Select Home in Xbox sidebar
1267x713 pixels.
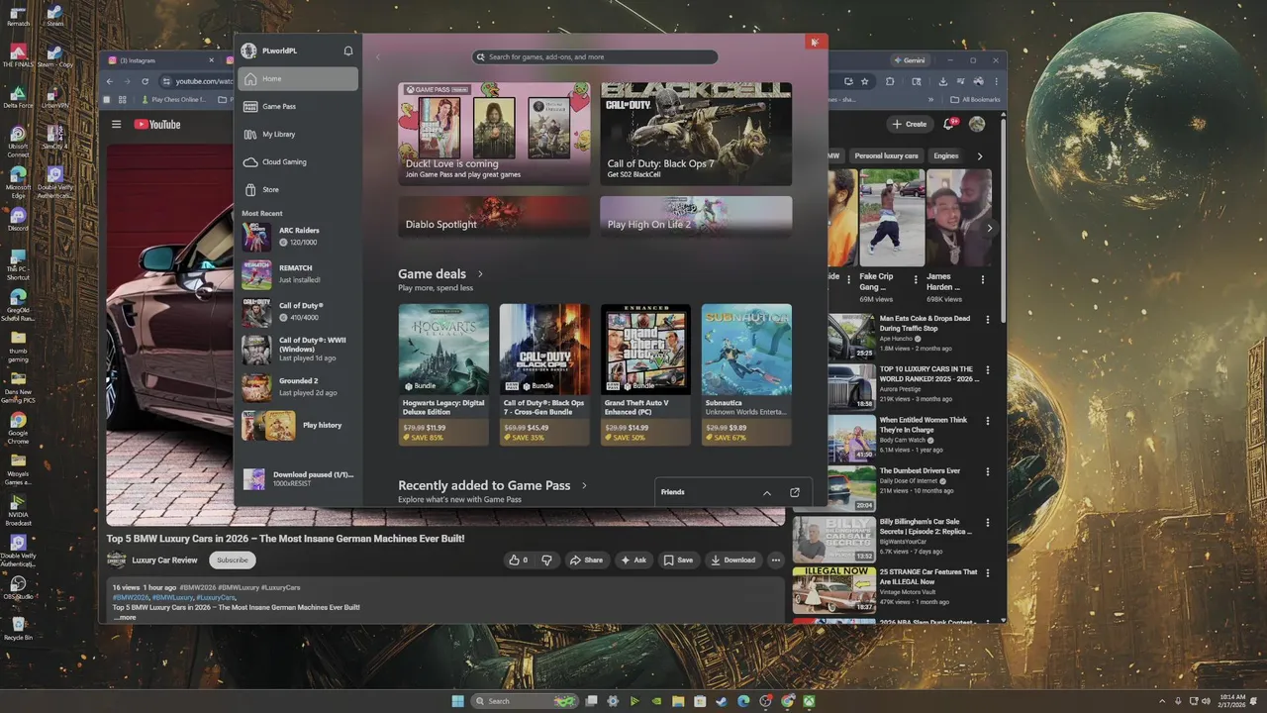tap(298, 78)
